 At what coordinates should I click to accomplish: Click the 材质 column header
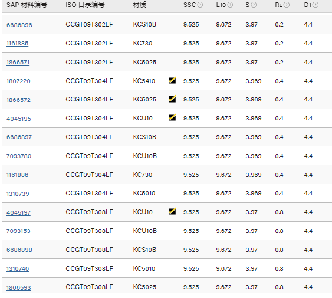coord(140,5)
